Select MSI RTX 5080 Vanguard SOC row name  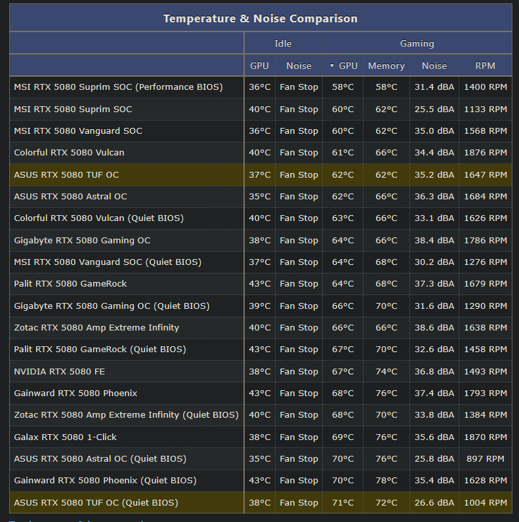click(x=78, y=131)
